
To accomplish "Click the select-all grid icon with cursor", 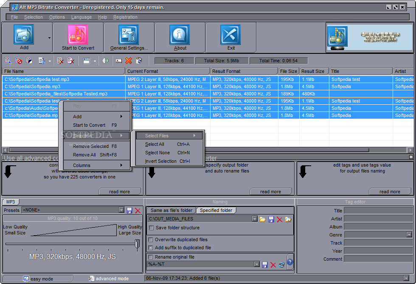I will pyautogui.click(x=8, y=61).
